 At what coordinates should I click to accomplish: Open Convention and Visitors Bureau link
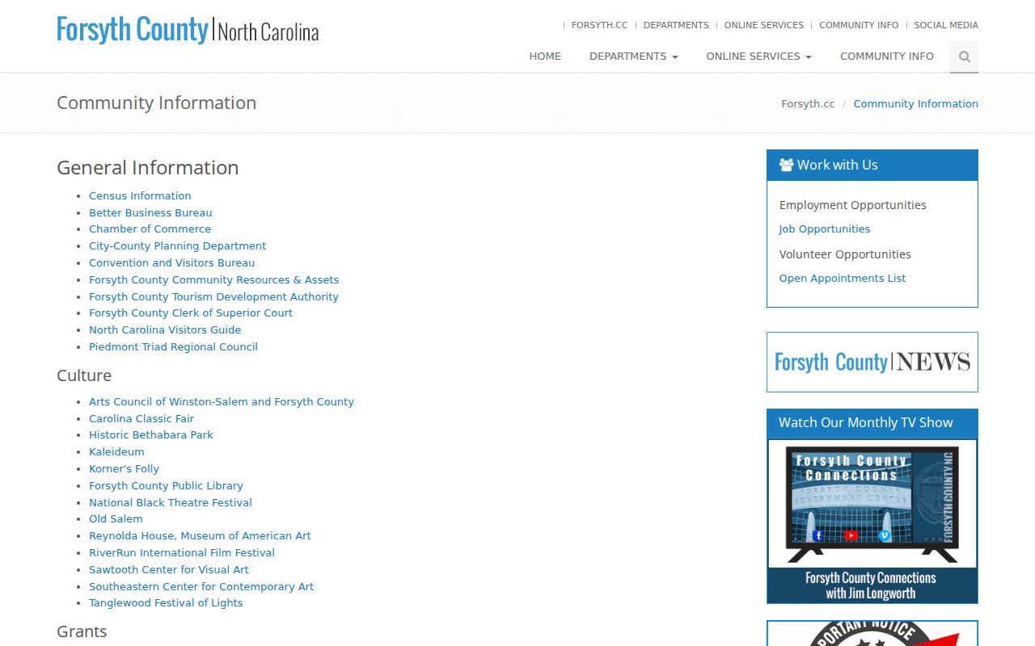[171, 263]
